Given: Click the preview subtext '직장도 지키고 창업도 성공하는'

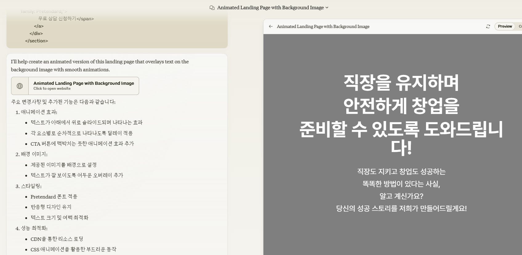Looking at the screenshot, I should click(x=401, y=171).
